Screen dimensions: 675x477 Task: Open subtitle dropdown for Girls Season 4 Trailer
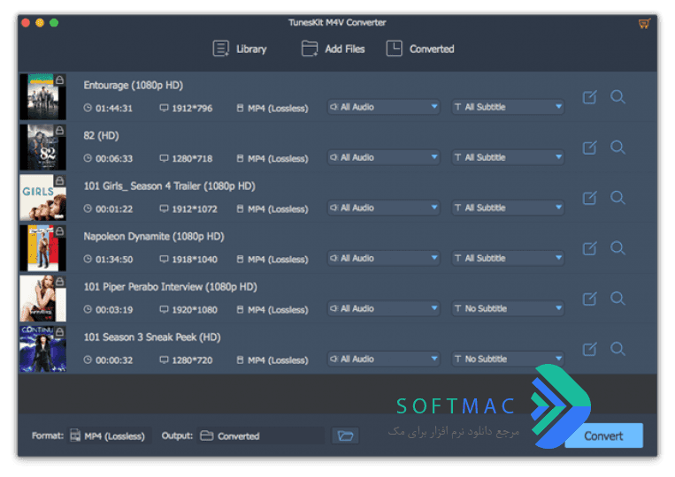tap(508, 208)
